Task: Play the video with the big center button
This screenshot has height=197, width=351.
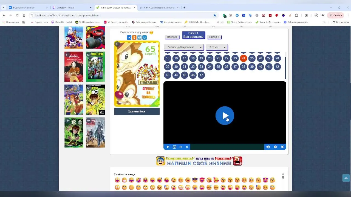Action: click(225, 116)
